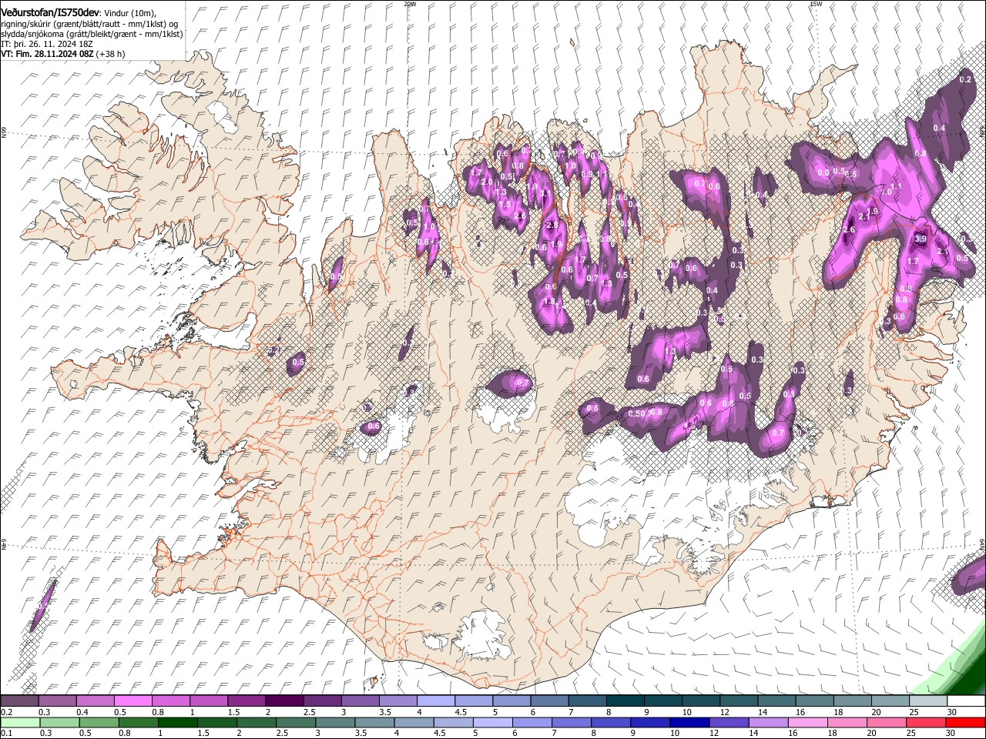
Task: Pick the magenta 0.8 snow scale swatch
Action: coord(170,701)
